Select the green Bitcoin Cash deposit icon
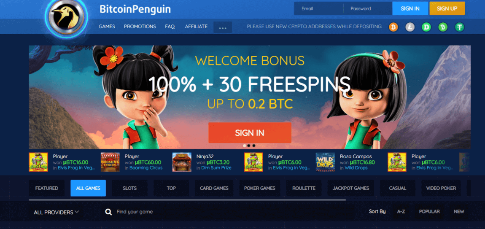 [x=443, y=27]
